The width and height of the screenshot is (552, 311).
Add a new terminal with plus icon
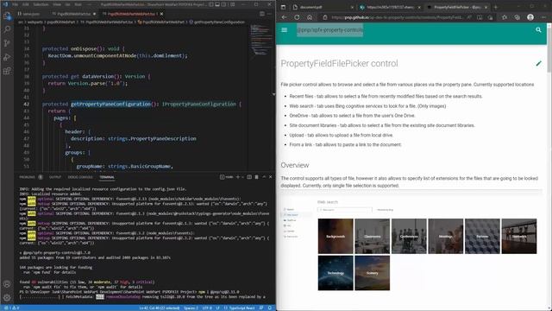click(x=238, y=177)
